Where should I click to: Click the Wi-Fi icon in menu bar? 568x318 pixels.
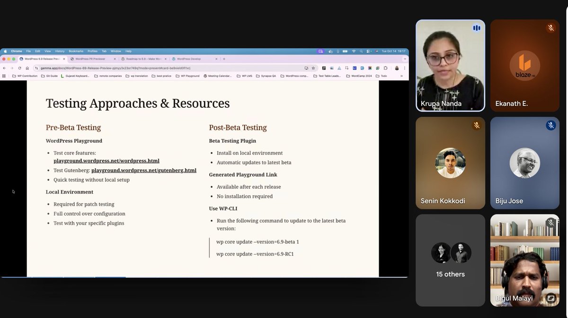tap(354, 51)
